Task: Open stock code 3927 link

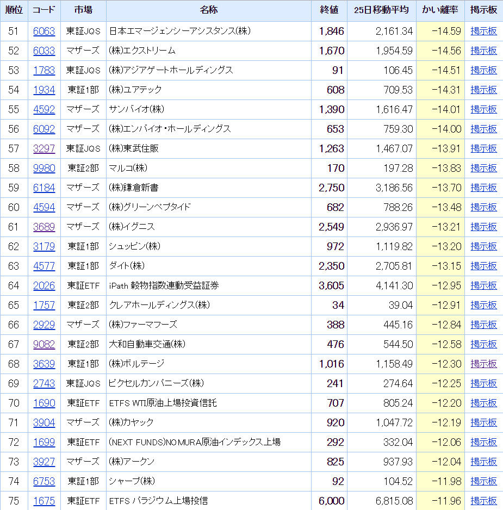Action: (x=44, y=462)
